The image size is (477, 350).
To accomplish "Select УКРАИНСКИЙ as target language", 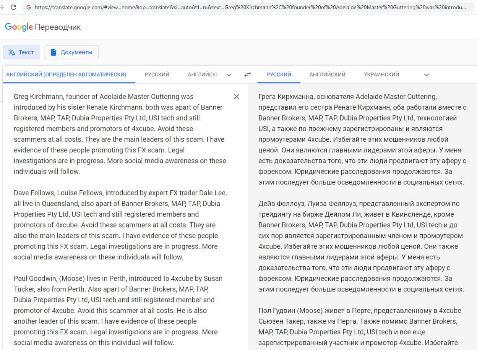I will [x=381, y=75].
